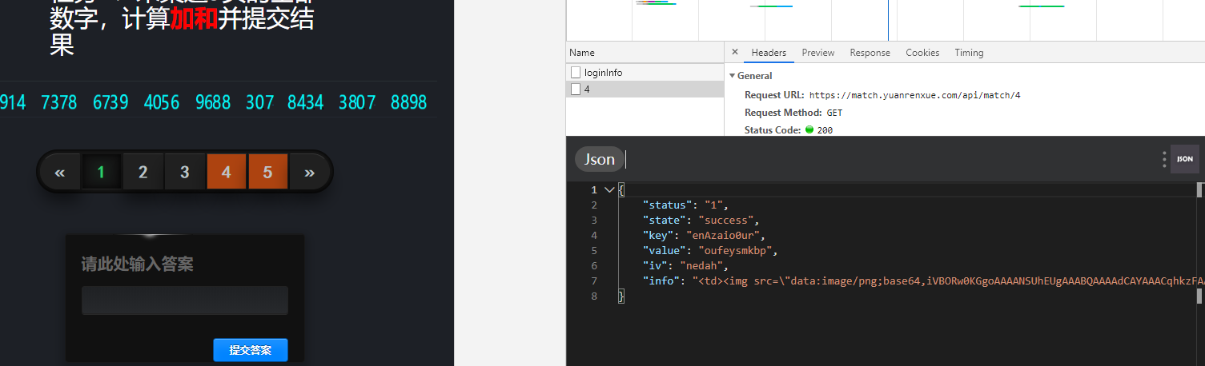
Task: Select the loginInfo request file icon
Action: tap(576, 72)
